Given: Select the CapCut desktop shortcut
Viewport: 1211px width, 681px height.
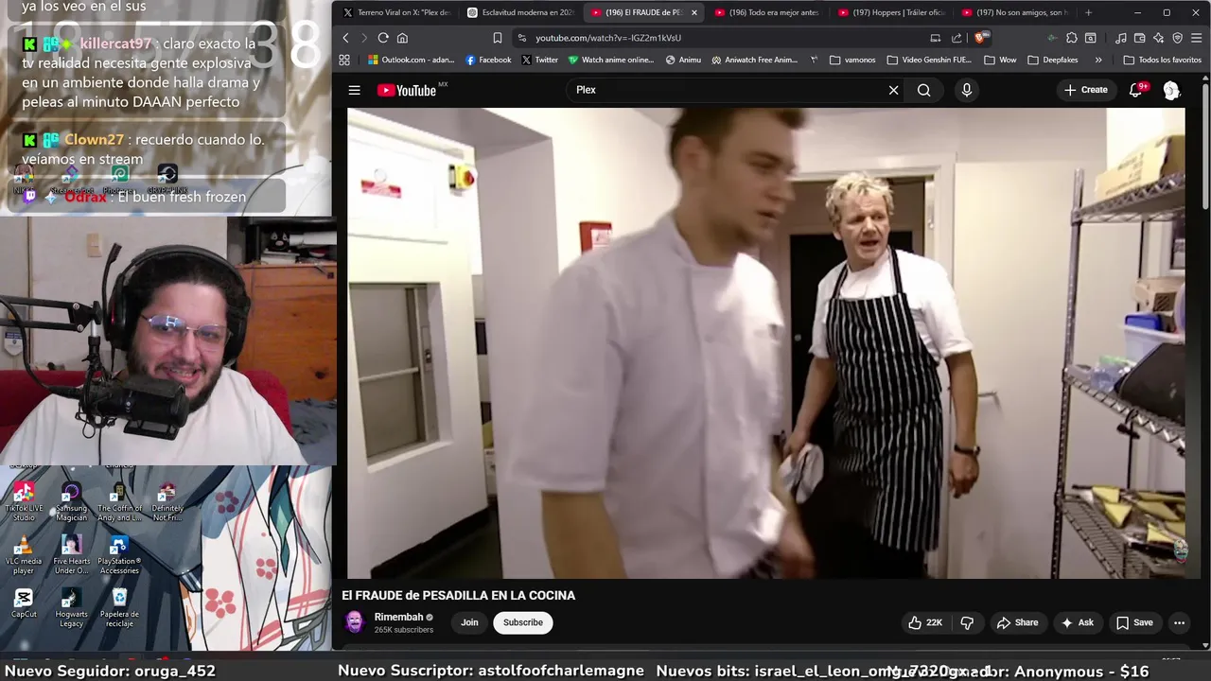Looking at the screenshot, I should pyautogui.click(x=24, y=602).
